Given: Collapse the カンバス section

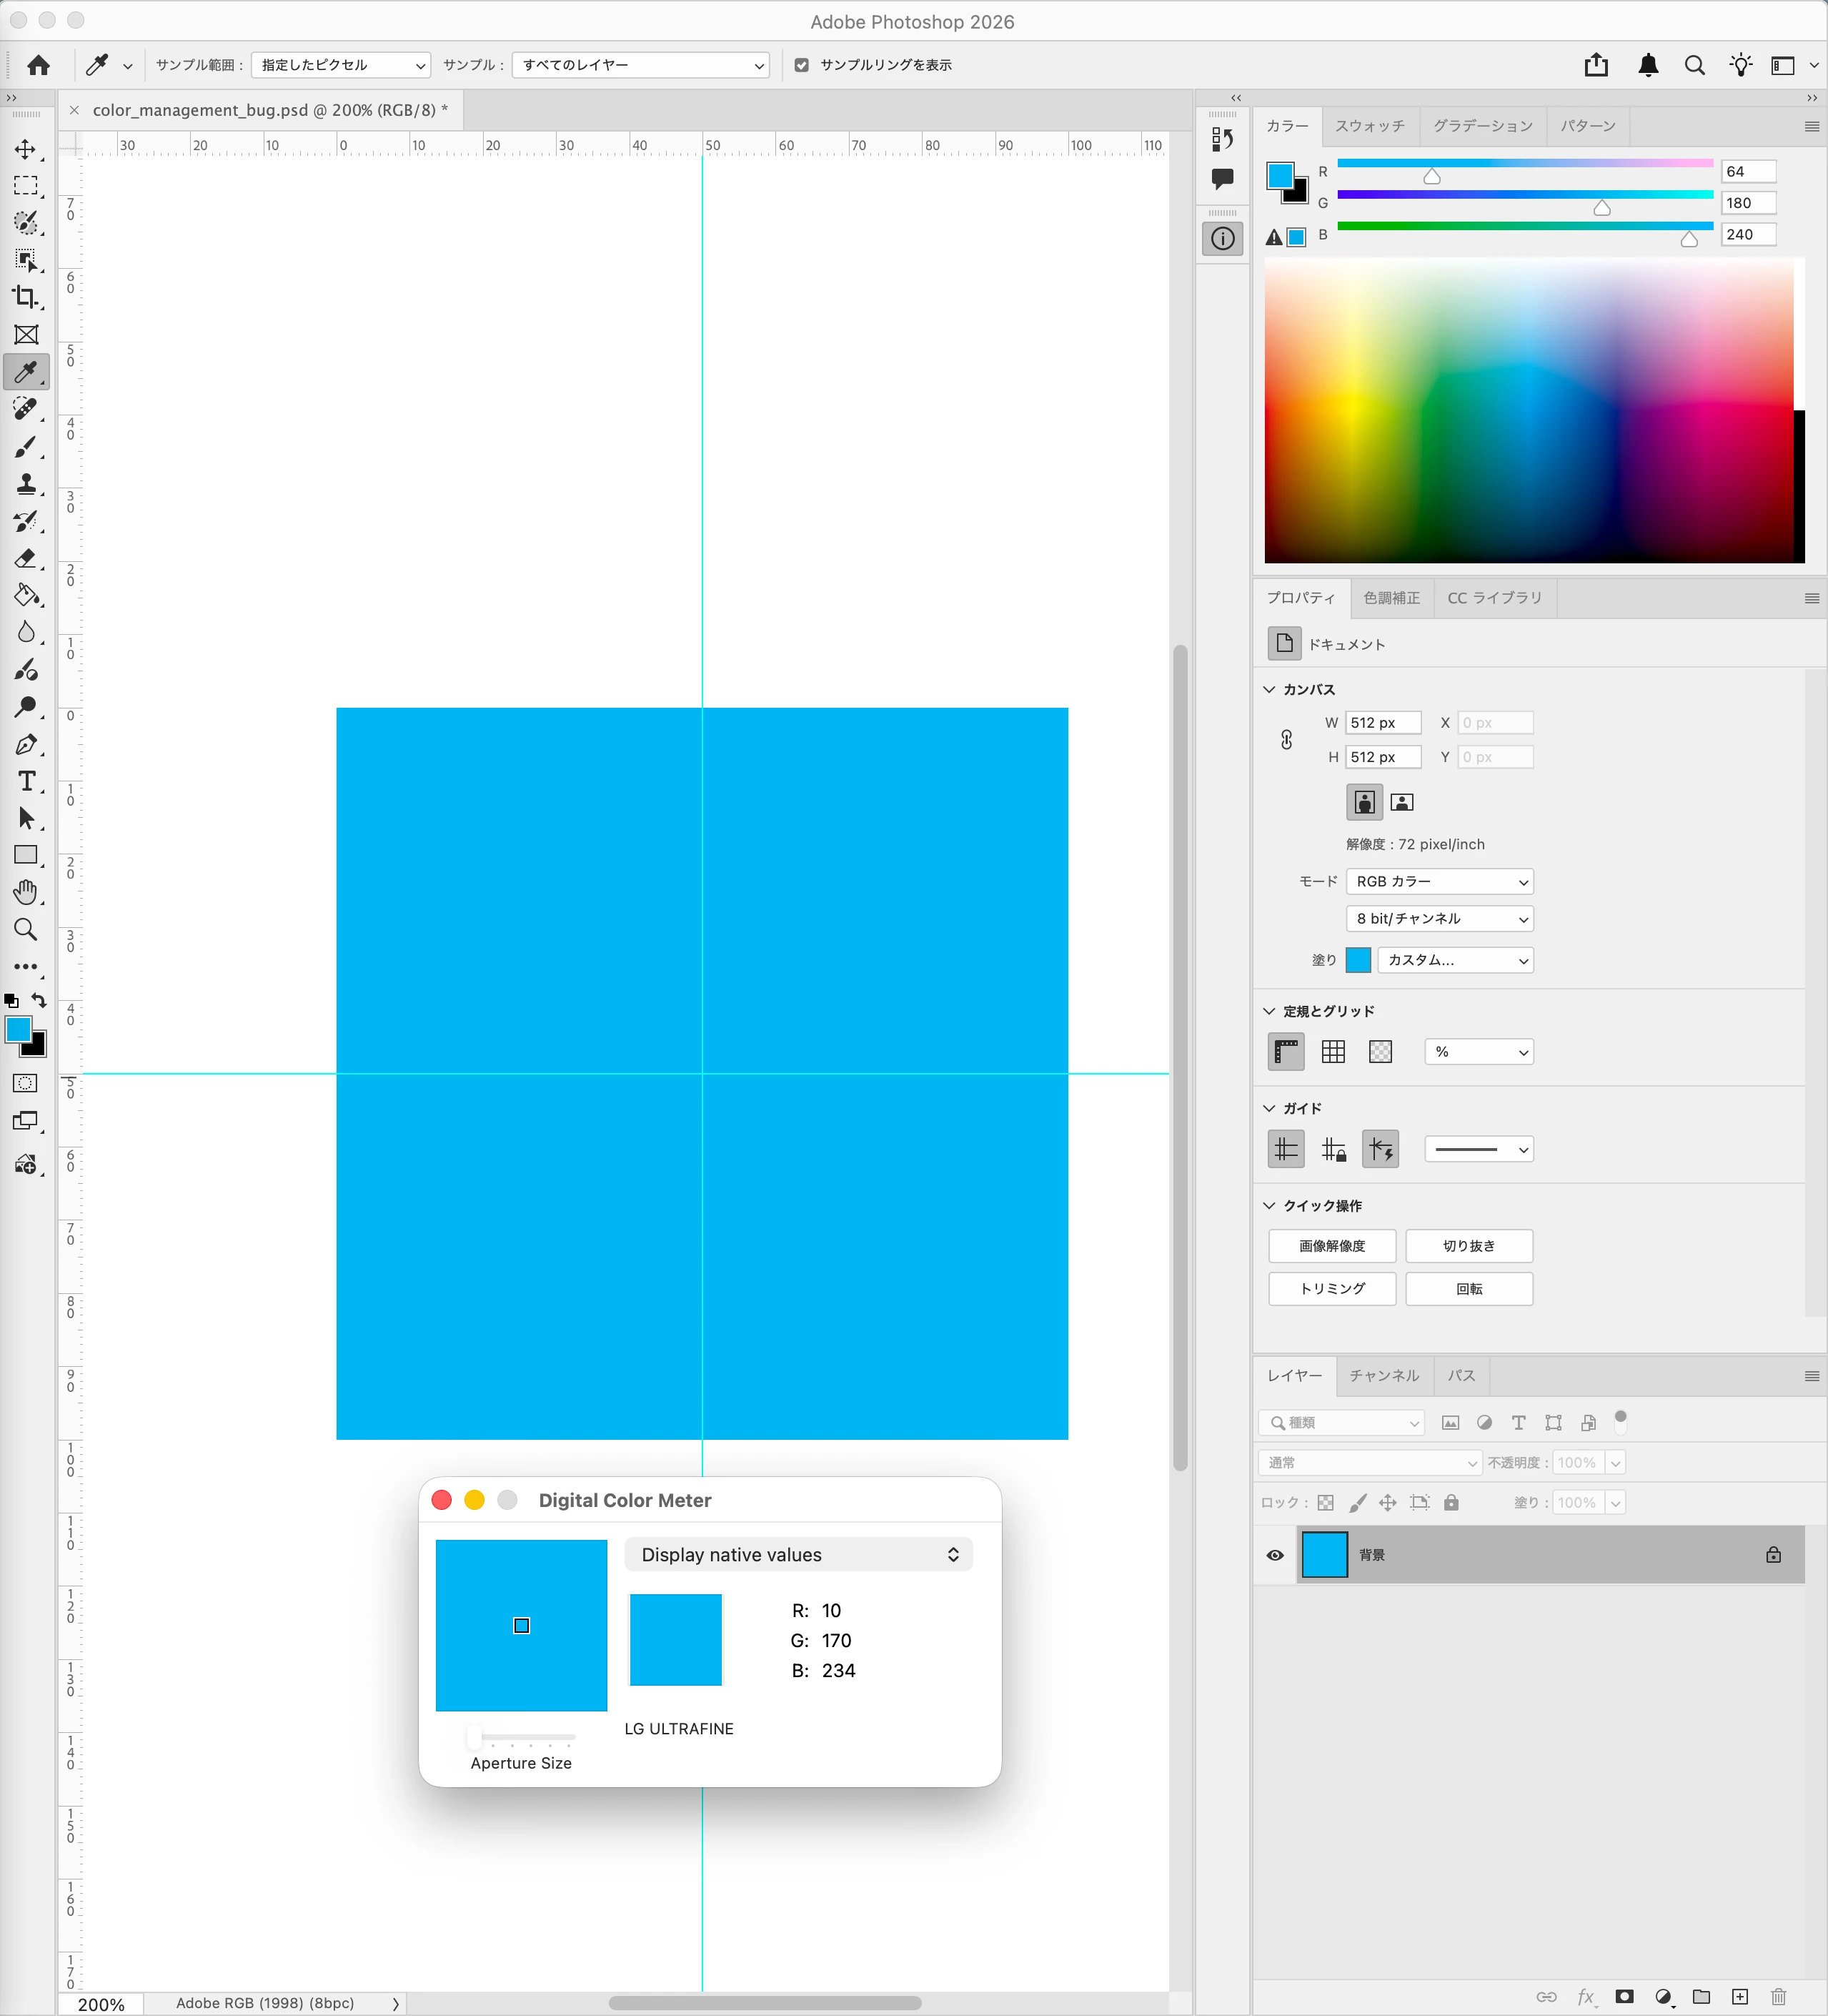Looking at the screenshot, I should [x=1269, y=690].
